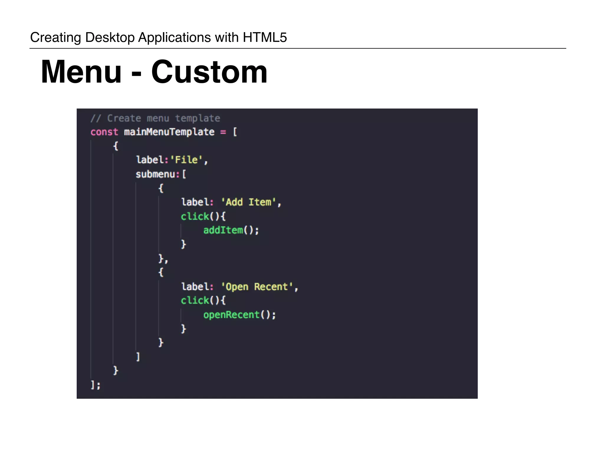Click the 'File' string in the code
Screen dimensions: 604x453
point(186,160)
